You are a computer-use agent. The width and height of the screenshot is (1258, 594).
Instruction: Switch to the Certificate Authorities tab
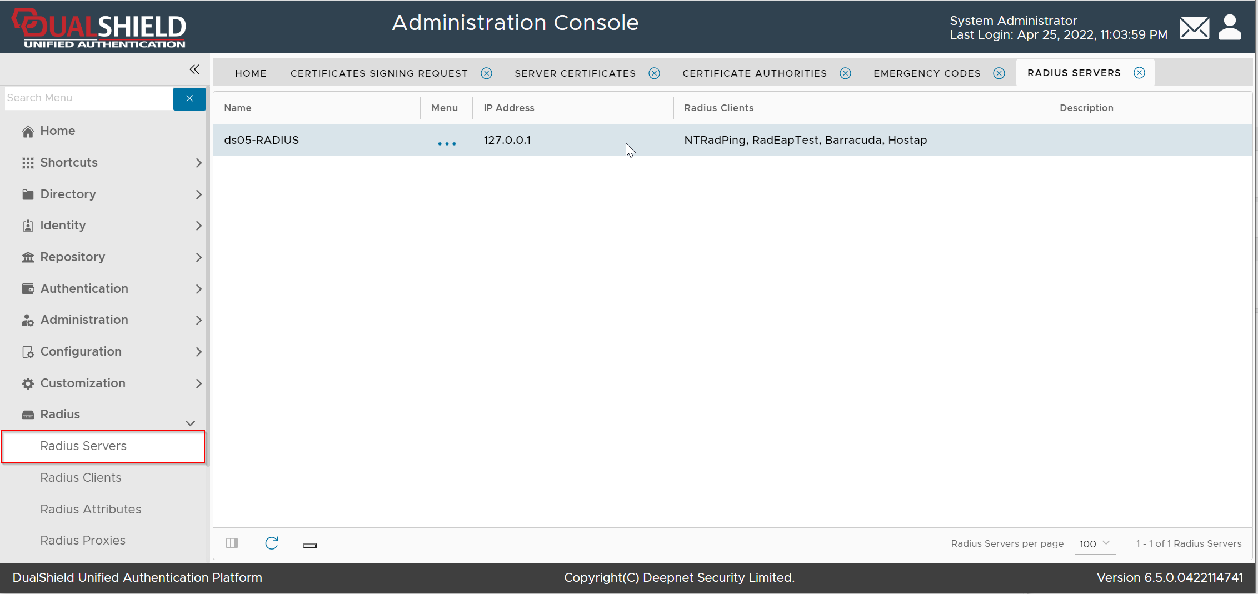pyautogui.click(x=754, y=73)
